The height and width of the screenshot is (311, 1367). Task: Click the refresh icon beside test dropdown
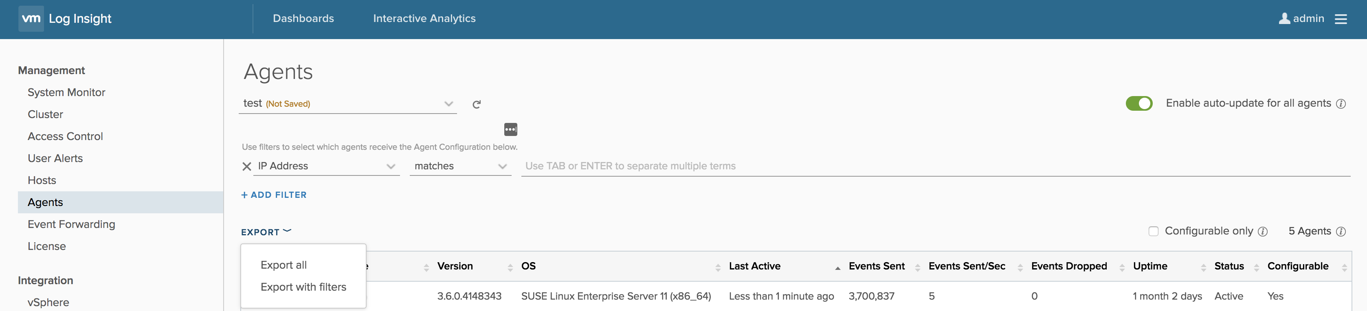(x=477, y=104)
